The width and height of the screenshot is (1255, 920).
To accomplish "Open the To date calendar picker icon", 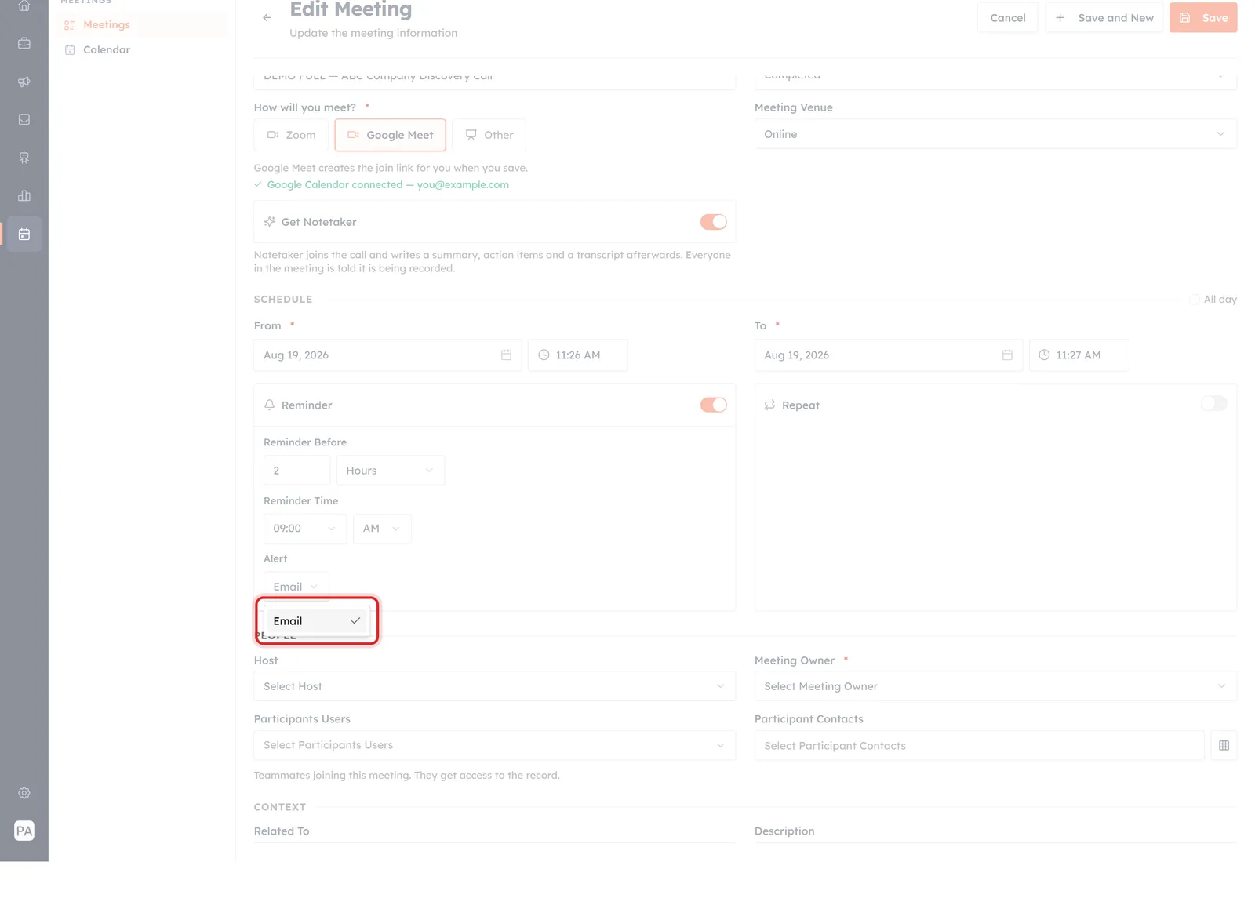I will pos(1007,355).
